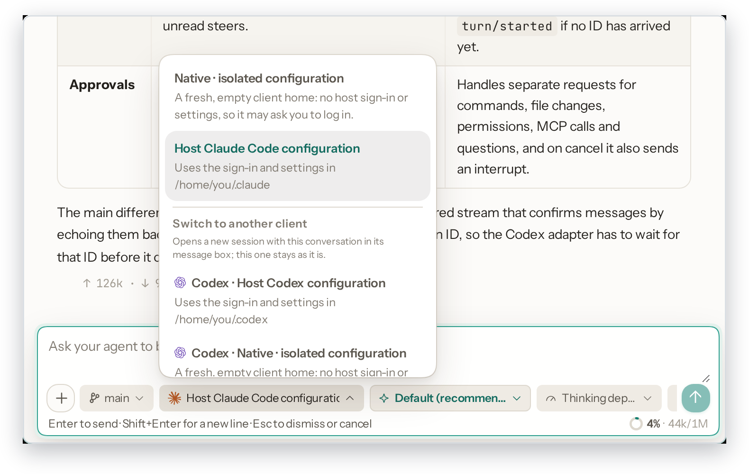Viewport: 749px width, 474px height.
Task: Click the Claude starburst icon
Action: (174, 398)
